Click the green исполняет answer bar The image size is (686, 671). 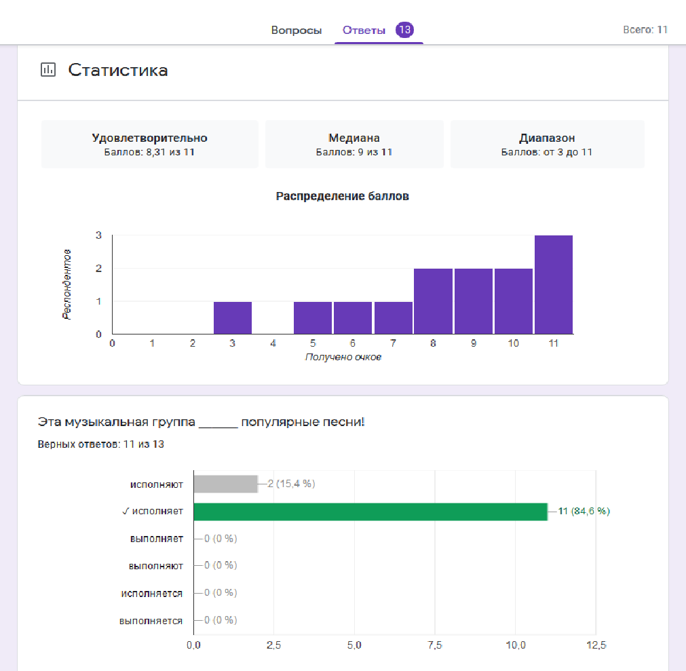click(x=370, y=512)
